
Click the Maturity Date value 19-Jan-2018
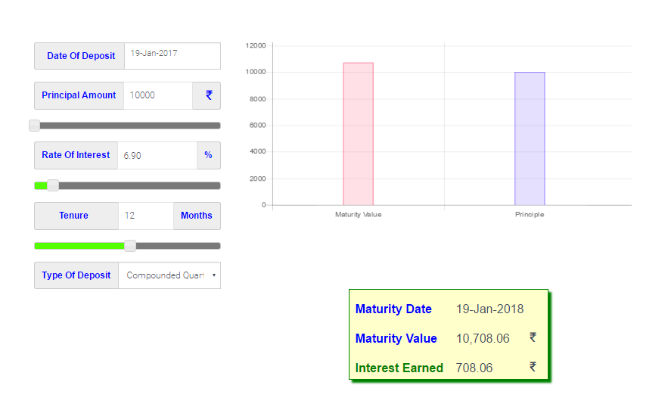pos(489,309)
